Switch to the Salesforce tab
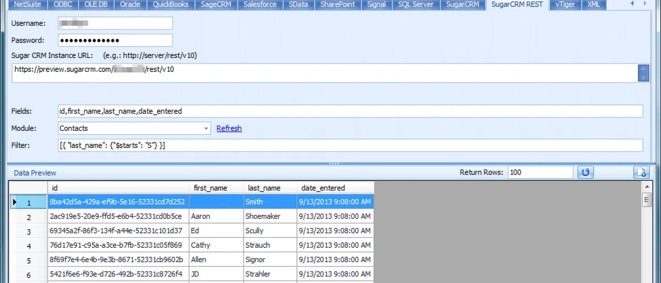 pos(260,4)
